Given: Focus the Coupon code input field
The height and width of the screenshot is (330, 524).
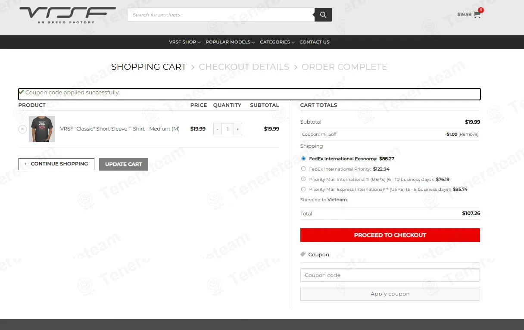Looking at the screenshot, I should 390,275.
